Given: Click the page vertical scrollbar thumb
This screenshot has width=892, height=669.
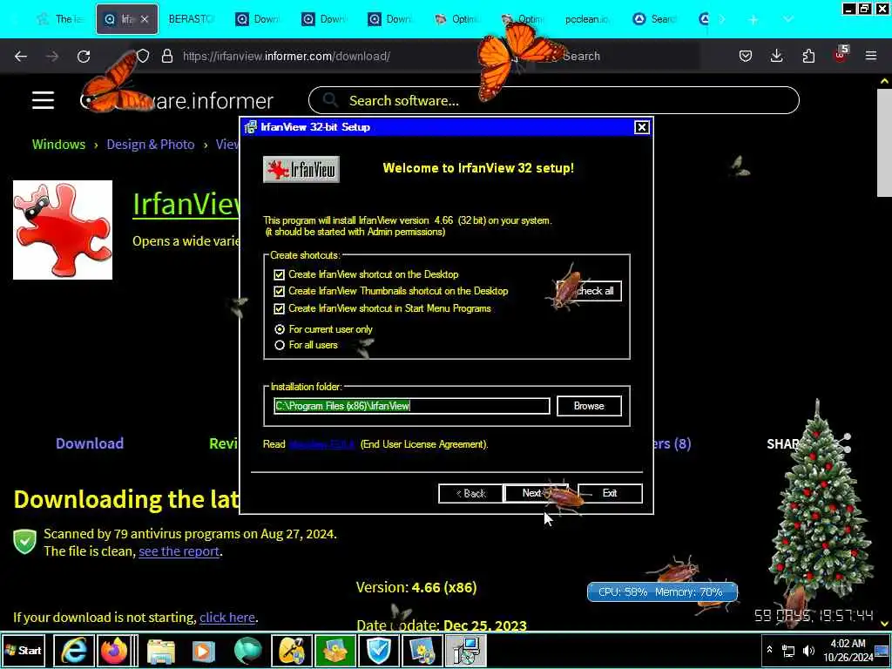Looking at the screenshot, I should pyautogui.click(x=884, y=142).
